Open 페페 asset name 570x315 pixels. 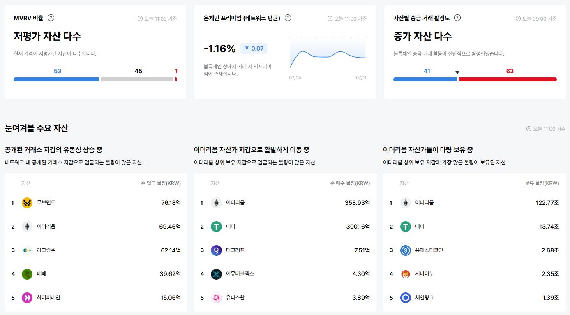[x=42, y=274]
